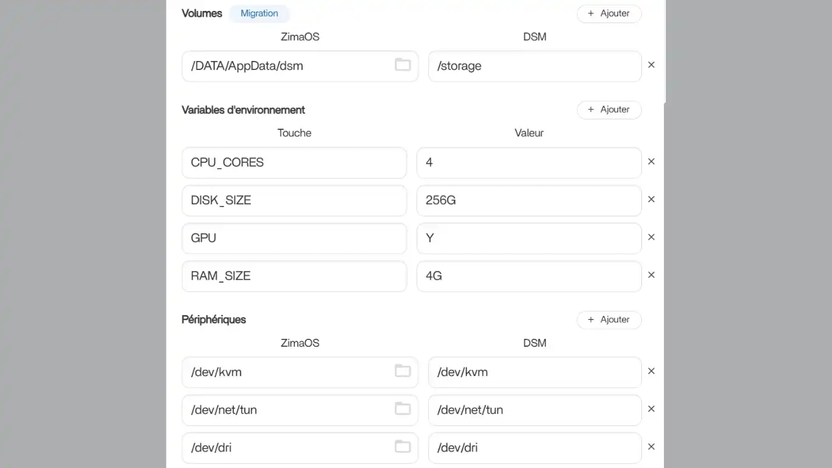Click the Migration badge next to Volumes
The image size is (832, 468).
[x=259, y=13]
